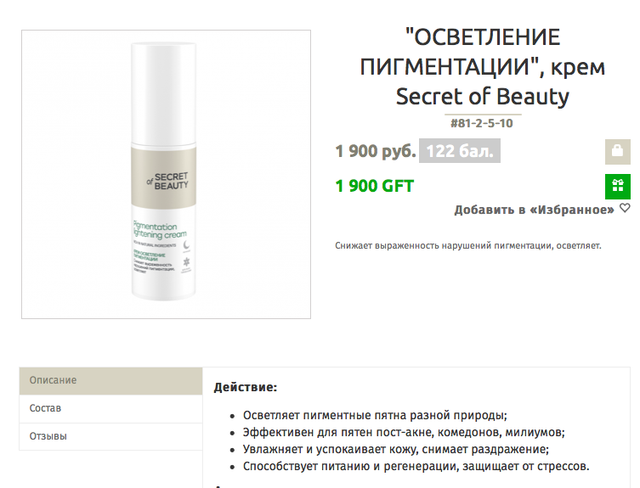Click the «Добавить в «Избранное»» link

[x=534, y=210]
